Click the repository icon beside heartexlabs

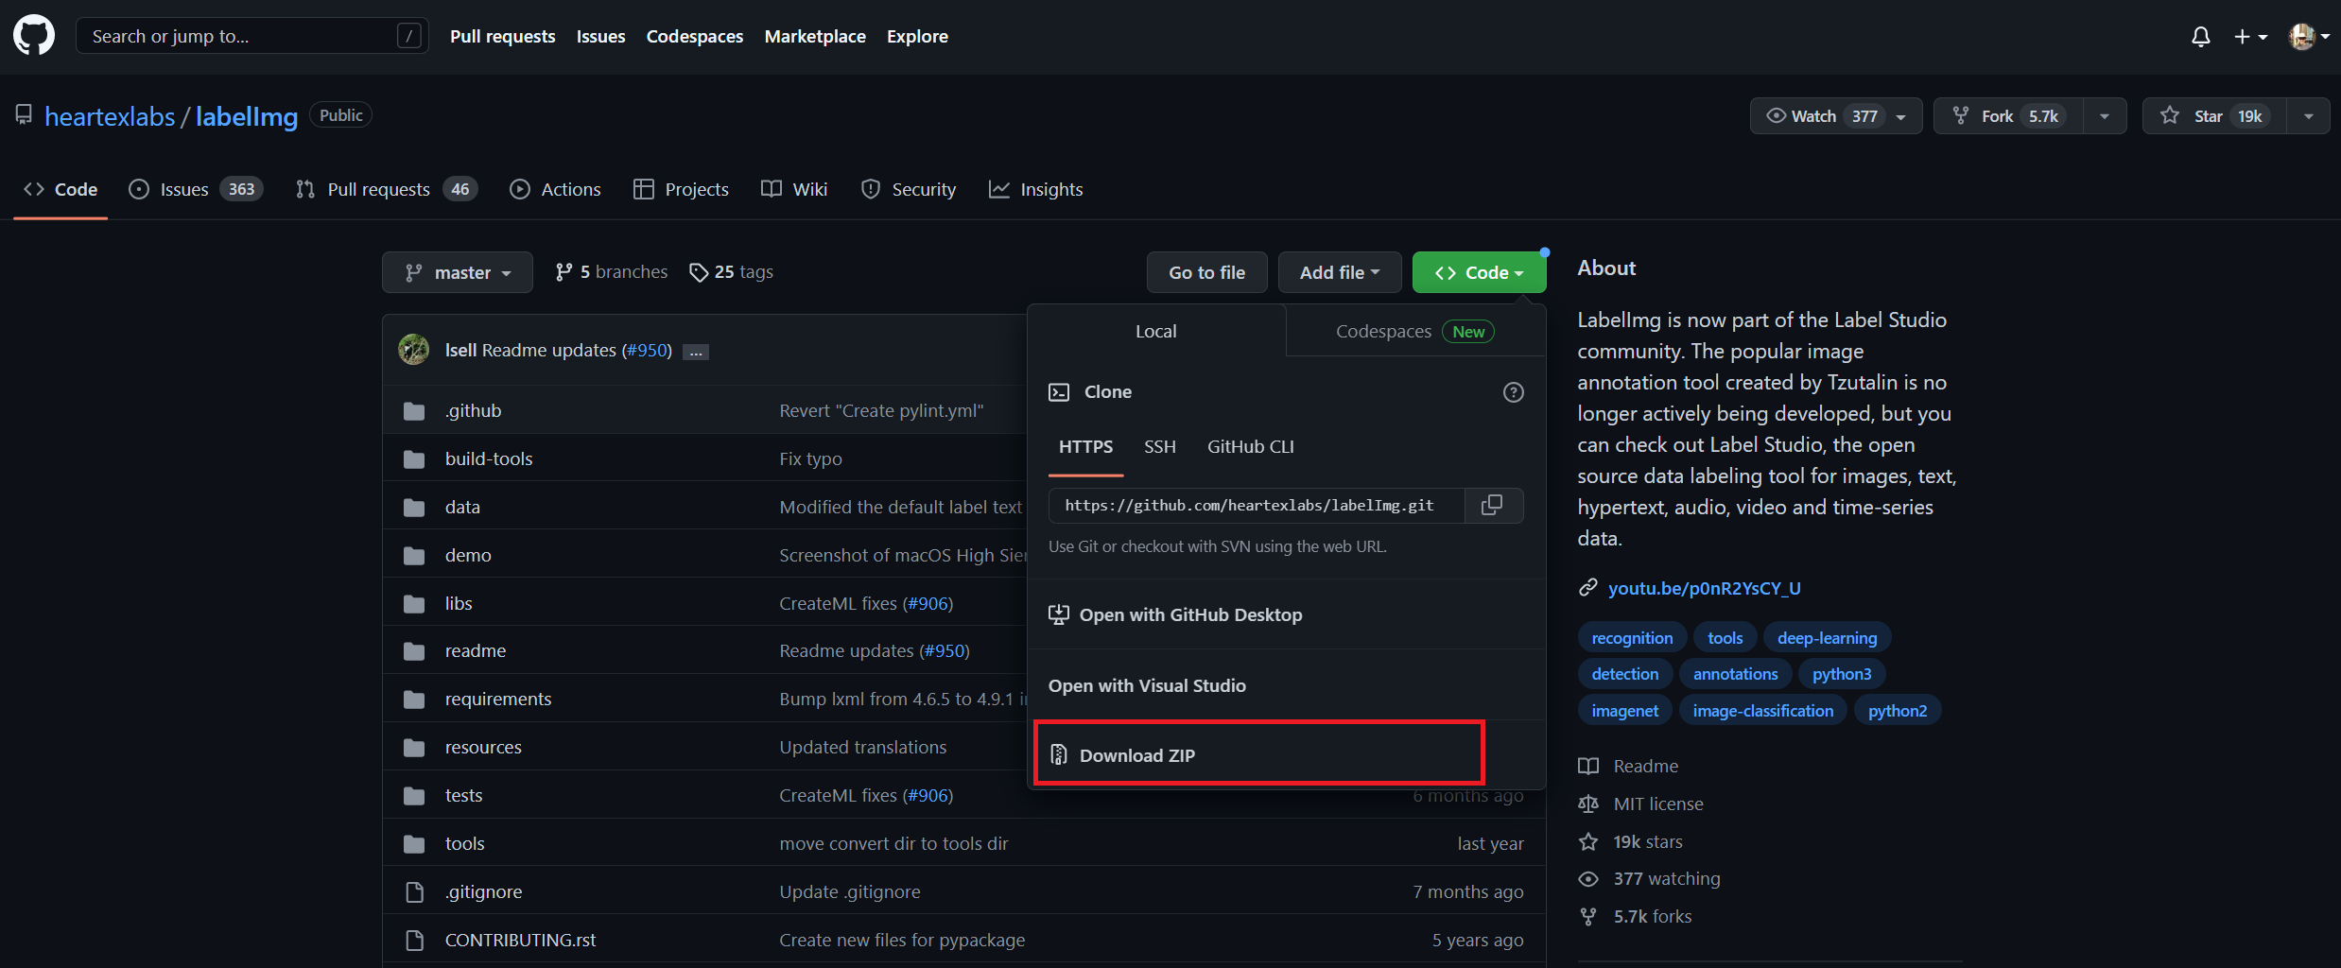pos(24,115)
